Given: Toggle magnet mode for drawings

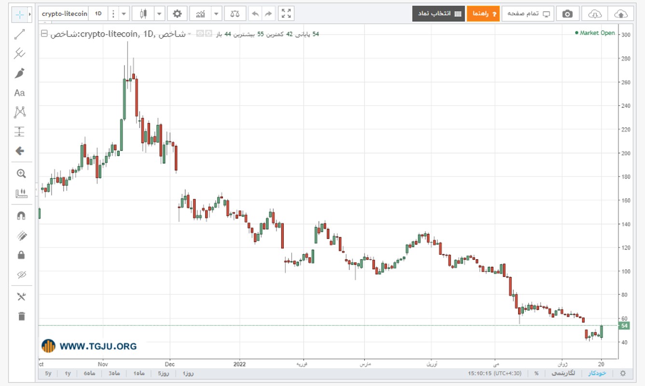Looking at the screenshot, I should pyautogui.click(x=21, y=216).
